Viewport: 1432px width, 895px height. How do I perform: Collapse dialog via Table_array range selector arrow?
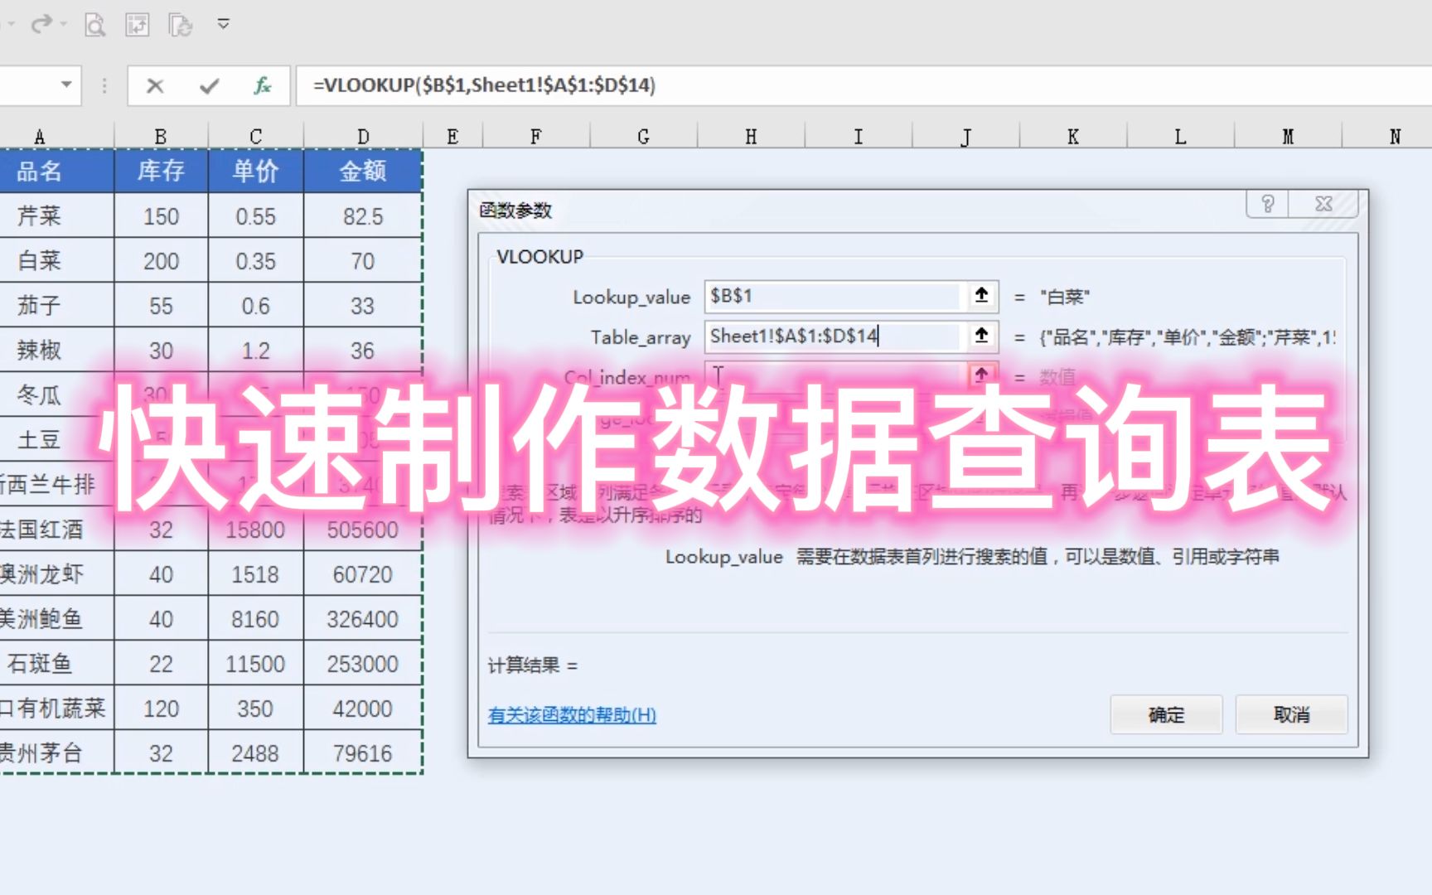pos(981,336)
